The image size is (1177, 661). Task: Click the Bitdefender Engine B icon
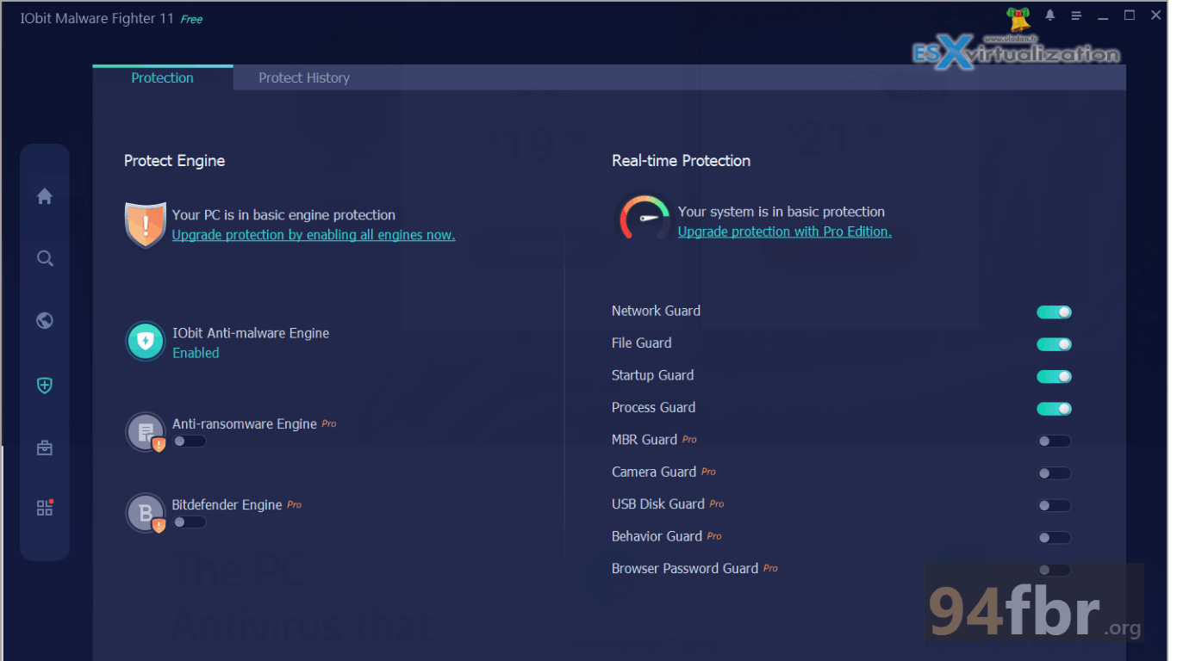tap(145, 513)
